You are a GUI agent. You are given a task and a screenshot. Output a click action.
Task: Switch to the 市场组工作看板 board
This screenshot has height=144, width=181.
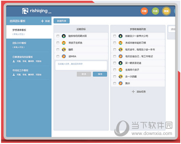(29, 73)
